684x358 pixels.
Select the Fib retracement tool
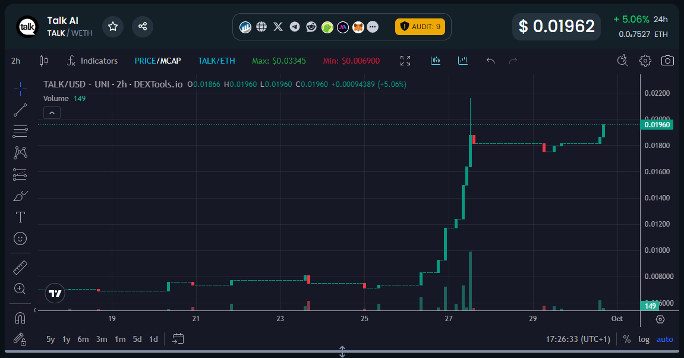[20, 131]
